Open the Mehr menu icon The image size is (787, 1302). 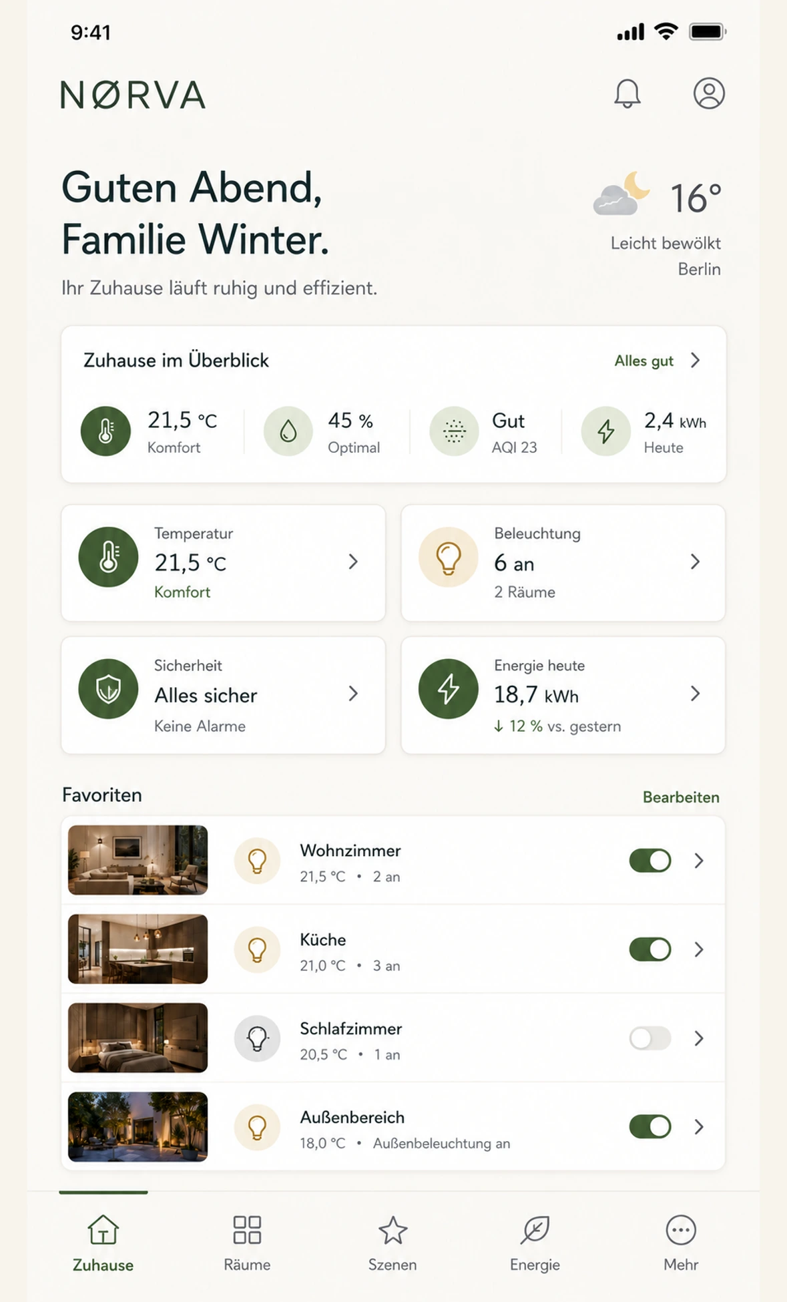[681, 1230]
